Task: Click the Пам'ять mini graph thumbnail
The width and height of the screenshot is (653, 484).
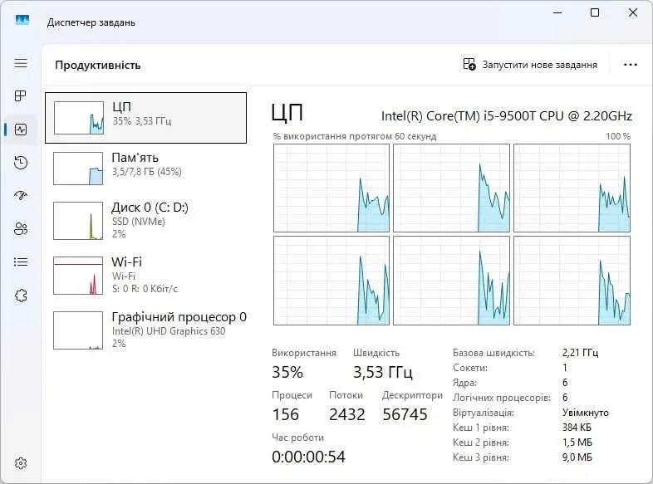Action: click(x=78, y=169)
